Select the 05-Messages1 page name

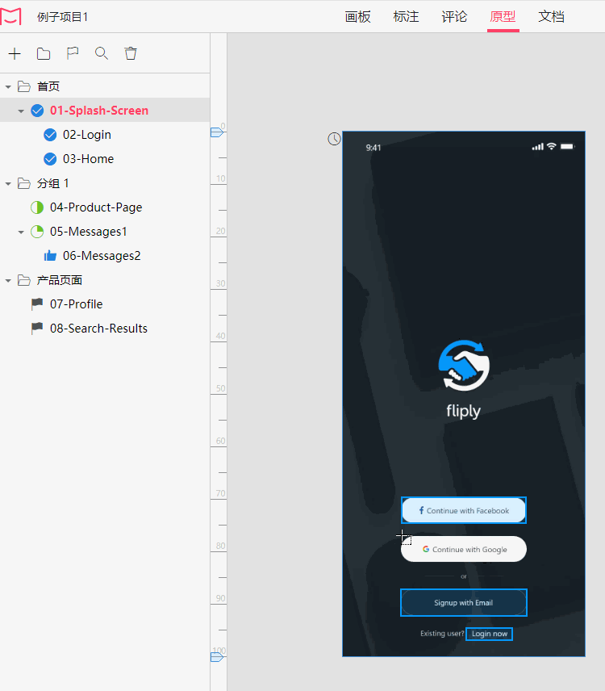[x=89, y=232]
